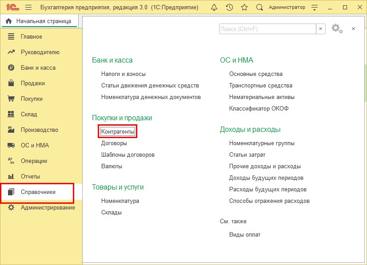Open the Администрирование sidebar section
Viewport: 367px width, 265px height.
pos(48,207)
